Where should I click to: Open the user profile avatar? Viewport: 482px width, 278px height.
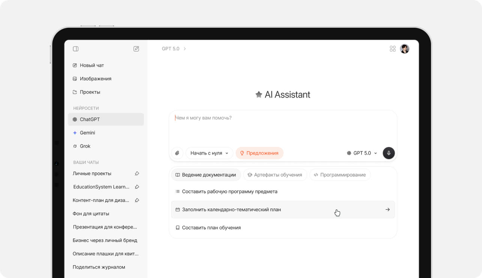tap(404, 49)
